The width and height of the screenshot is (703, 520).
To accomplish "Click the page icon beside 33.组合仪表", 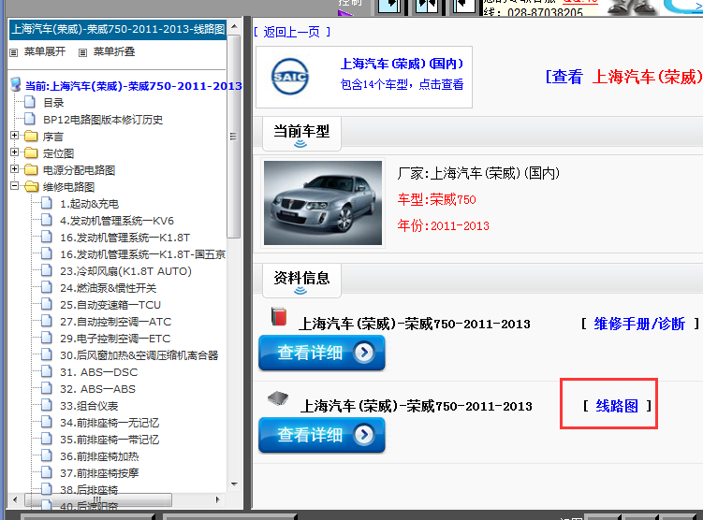I will [47, 405].
